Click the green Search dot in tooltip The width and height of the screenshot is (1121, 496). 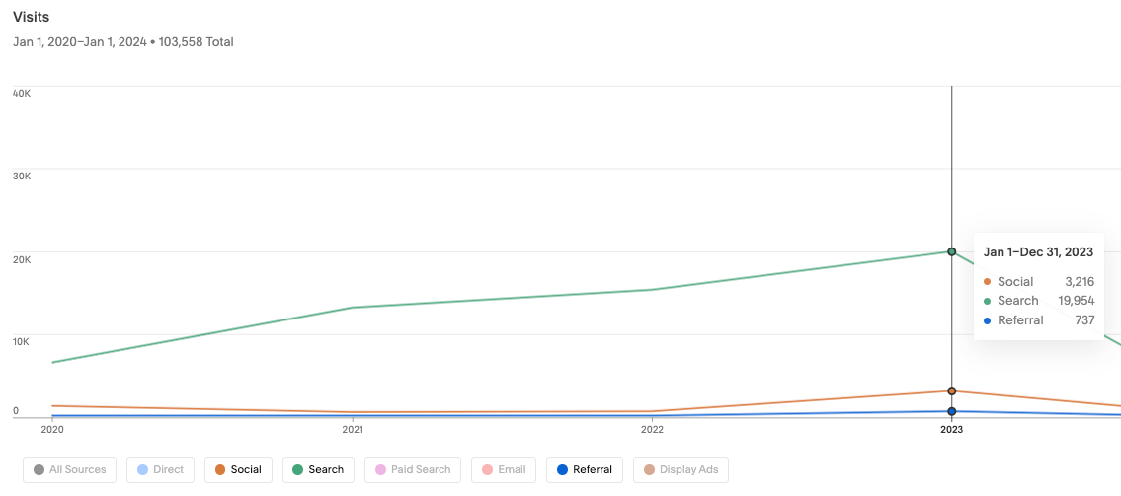point(988,301)
